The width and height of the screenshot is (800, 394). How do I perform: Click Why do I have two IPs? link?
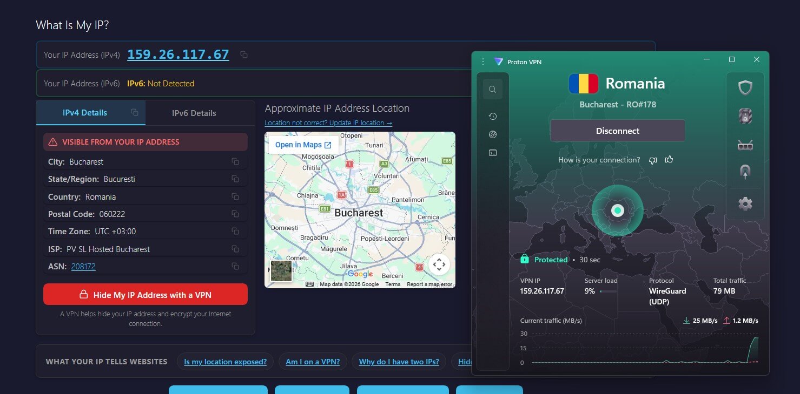pos(399,362)
